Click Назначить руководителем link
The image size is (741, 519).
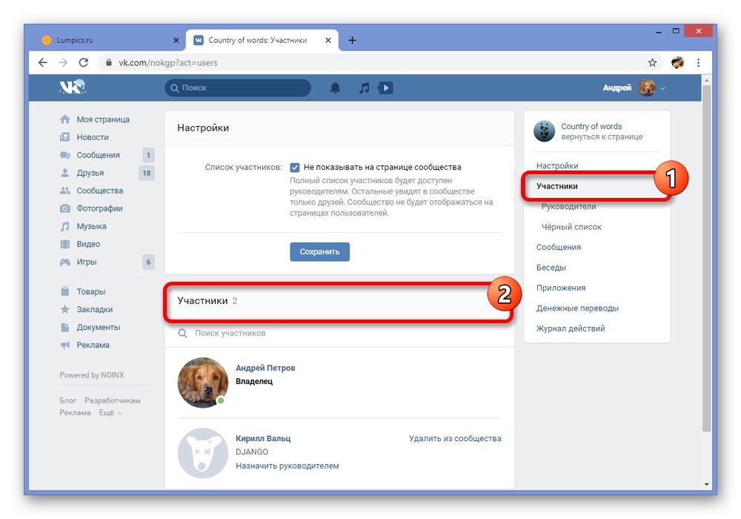[288, 466]
